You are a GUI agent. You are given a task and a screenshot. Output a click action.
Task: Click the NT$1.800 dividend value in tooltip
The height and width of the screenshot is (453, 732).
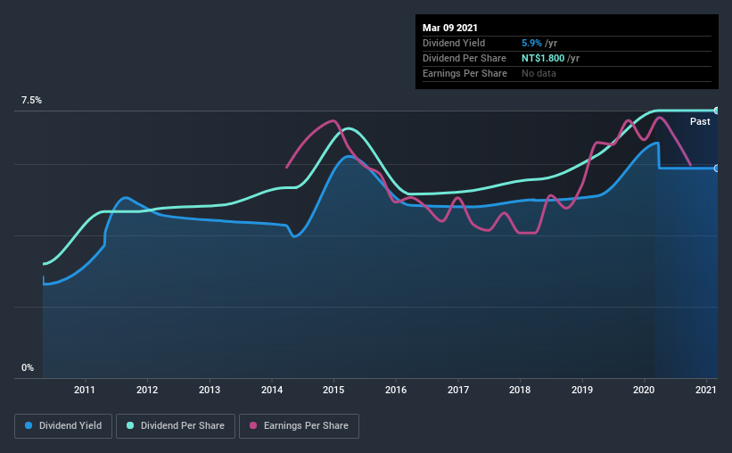point(543,58)
